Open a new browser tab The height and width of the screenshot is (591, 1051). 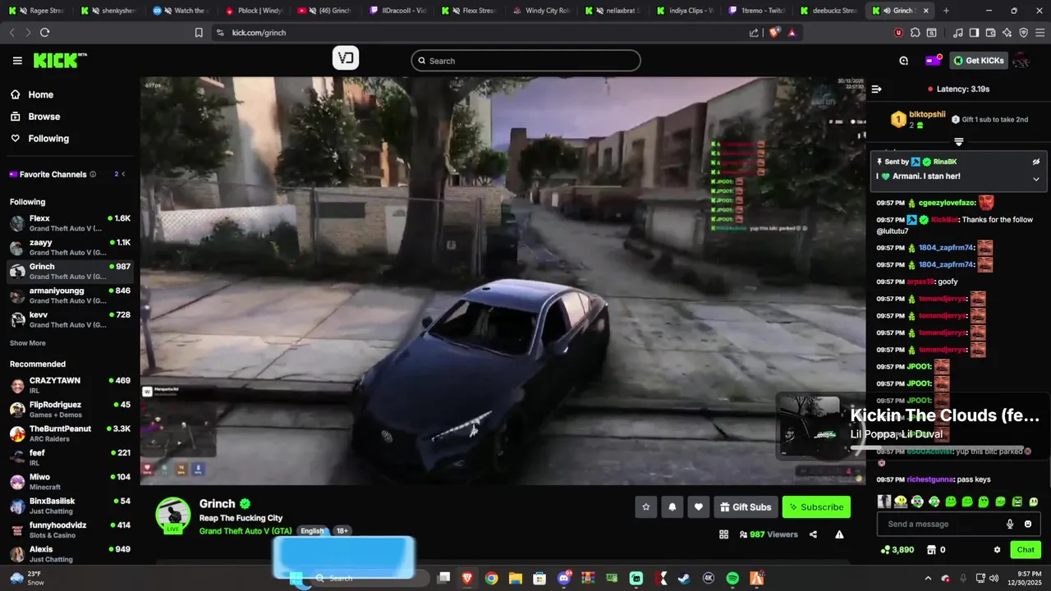946,11
